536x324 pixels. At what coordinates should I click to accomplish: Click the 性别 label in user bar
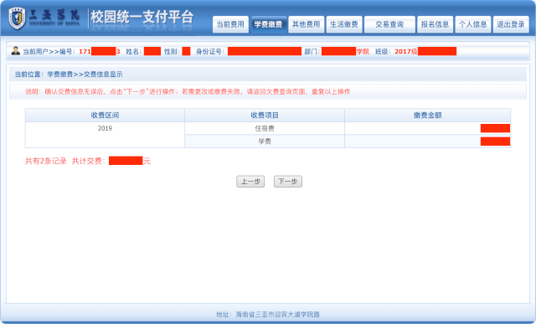tap(172, 51)
